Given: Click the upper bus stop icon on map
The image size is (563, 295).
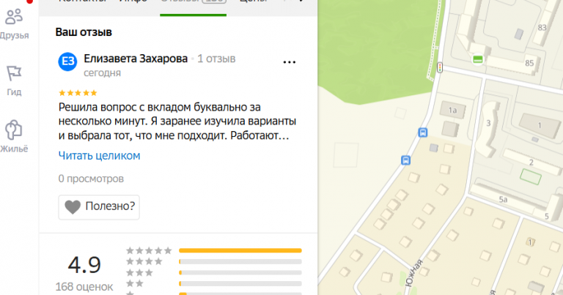Looking at the screenshot, I should pyautogui.click(x=423, y=132).
